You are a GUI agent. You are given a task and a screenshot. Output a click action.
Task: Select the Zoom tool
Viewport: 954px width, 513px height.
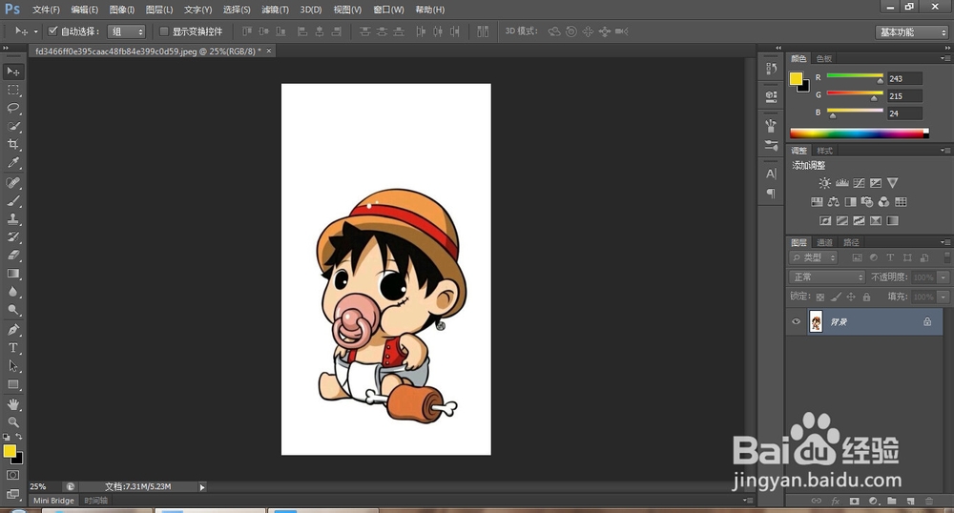point(12,421)
